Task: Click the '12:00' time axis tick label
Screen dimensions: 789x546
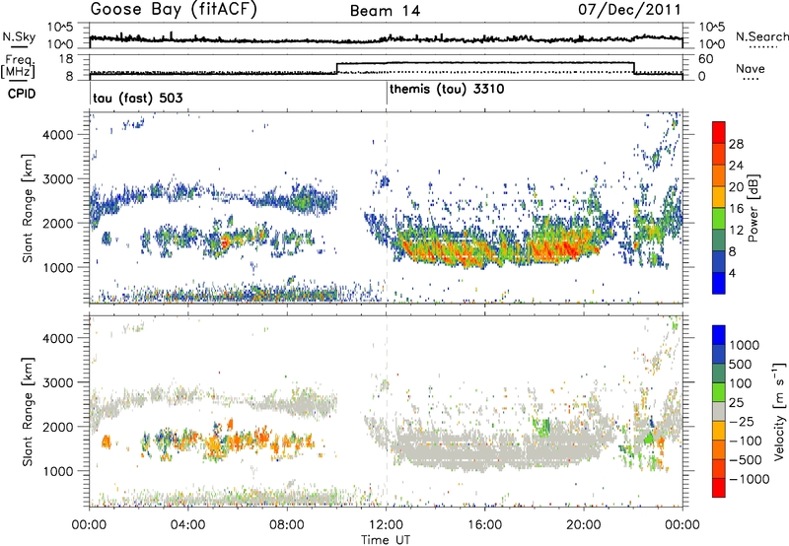Action: click(386, 525)
